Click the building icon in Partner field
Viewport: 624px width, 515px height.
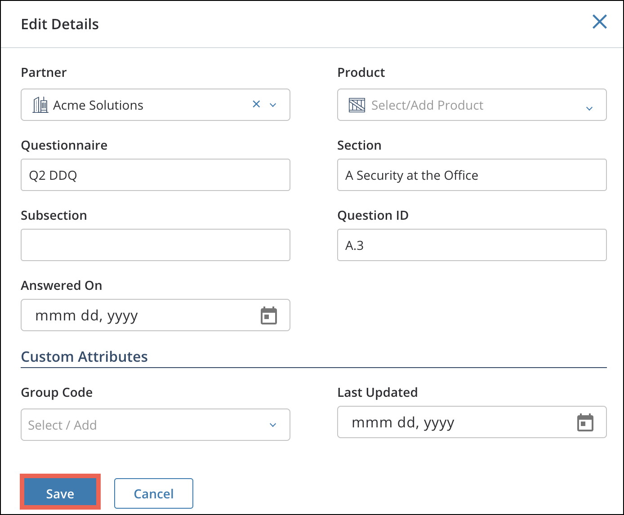[40, 105]
